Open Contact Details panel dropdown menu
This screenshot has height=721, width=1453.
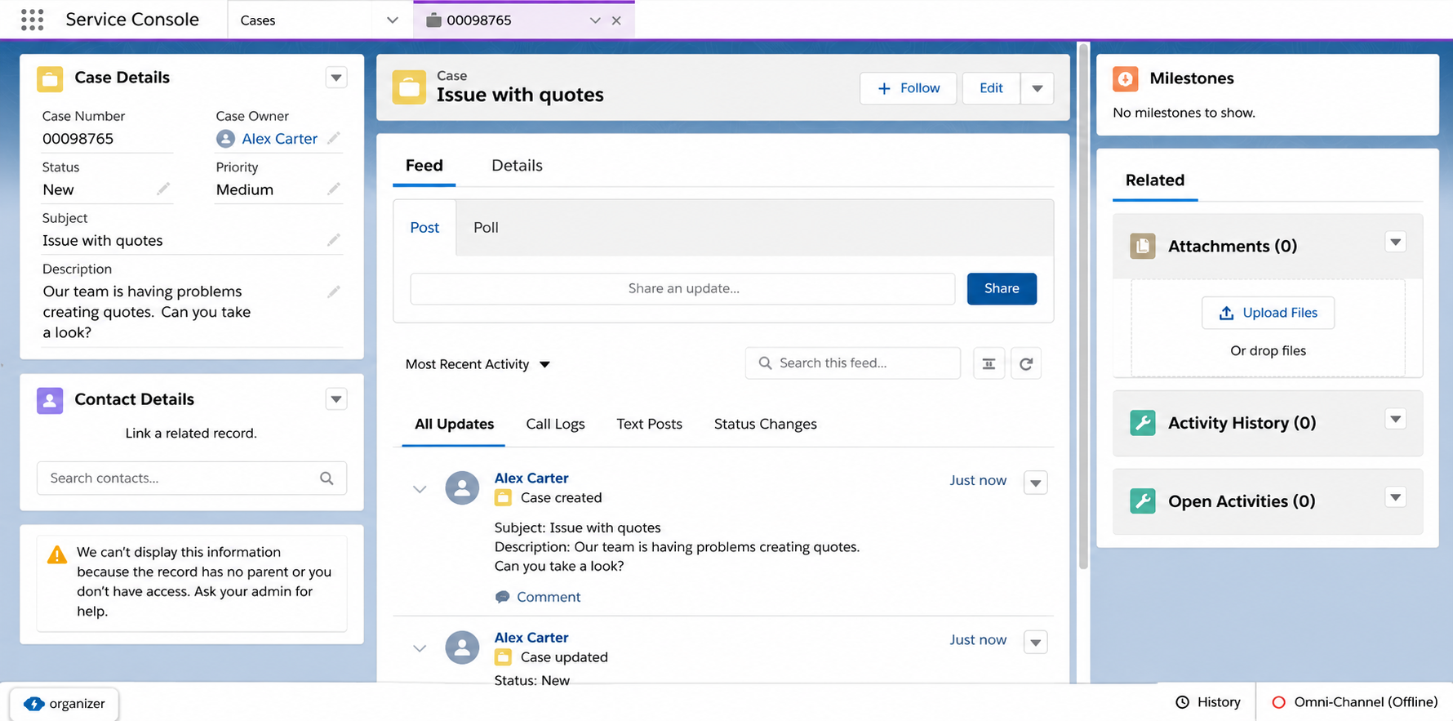point(336,399)
